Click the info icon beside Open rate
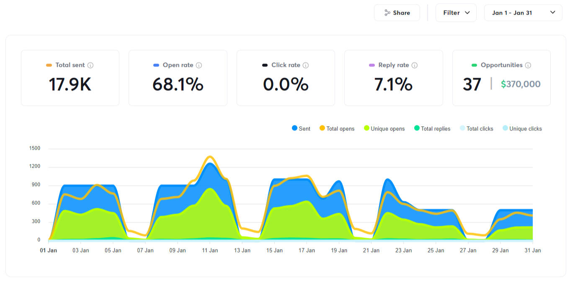570x281 pixels. [199, 65]
